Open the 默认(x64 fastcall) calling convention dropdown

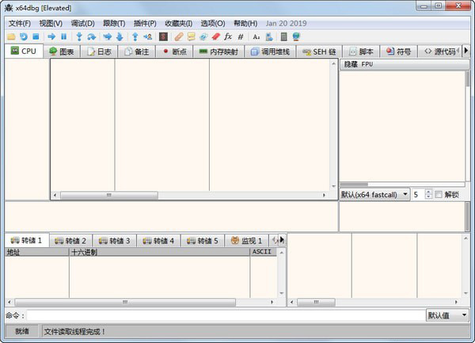[374, 194]
